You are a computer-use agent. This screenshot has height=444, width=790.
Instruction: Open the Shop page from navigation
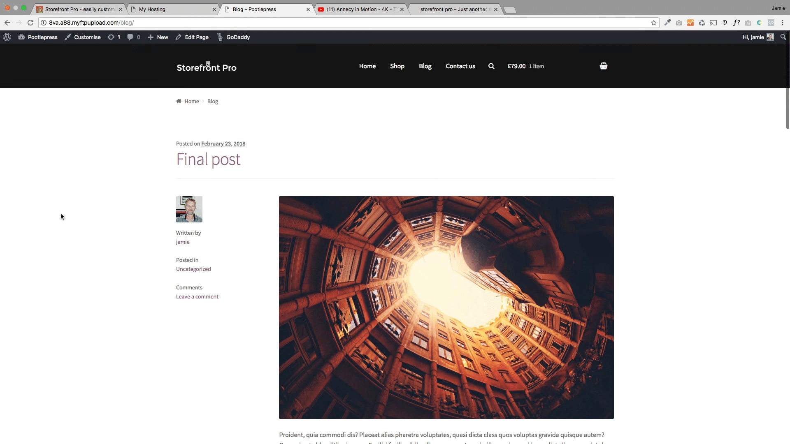click(397, 66)
